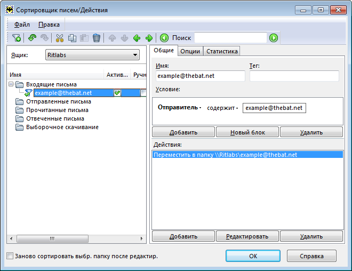Undo last change with green arrow

coord(33,37)
